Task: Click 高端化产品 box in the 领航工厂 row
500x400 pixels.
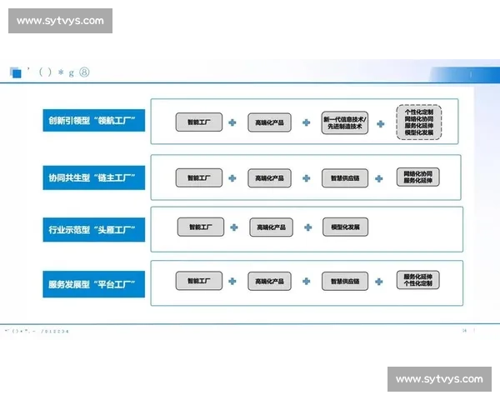Action: pyautogui.click(x=270, y=123)
